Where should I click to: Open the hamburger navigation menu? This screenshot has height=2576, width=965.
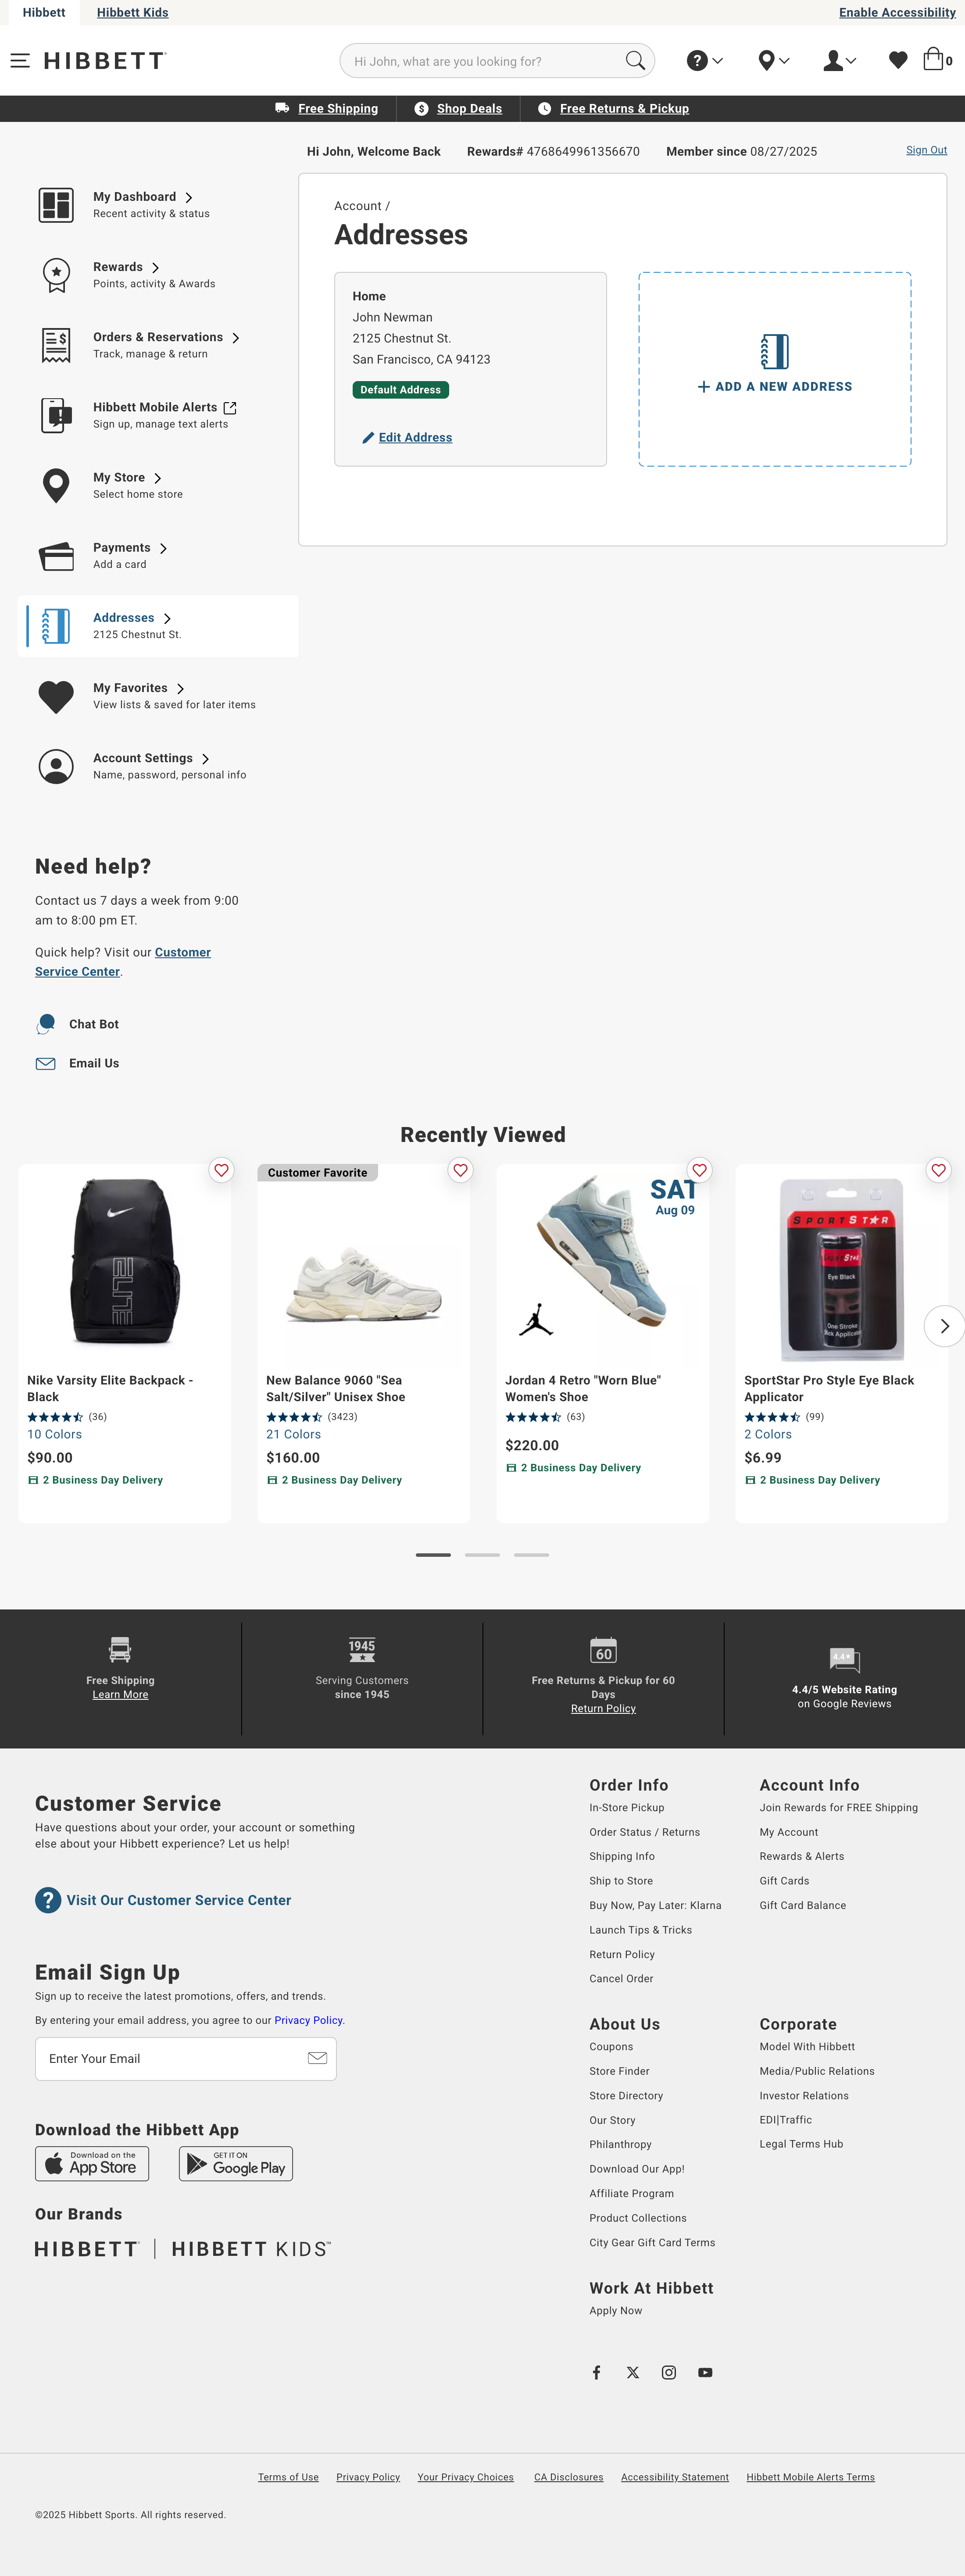(x=20, y=61)
